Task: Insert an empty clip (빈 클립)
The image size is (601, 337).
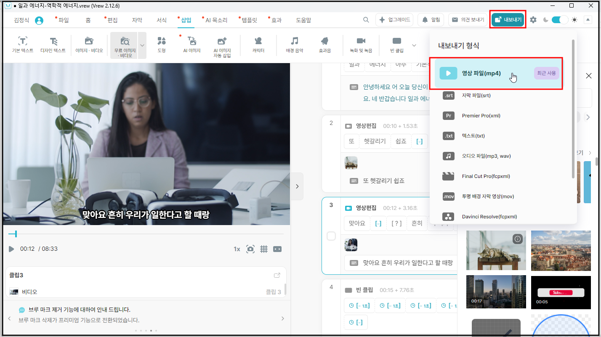Action: pos(396,45)
